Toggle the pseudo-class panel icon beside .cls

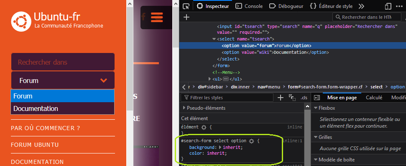tap(292, 98)
